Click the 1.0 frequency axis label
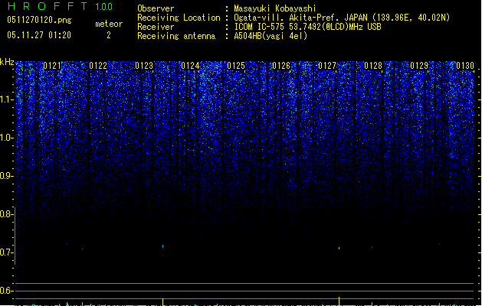 (6, 138)
